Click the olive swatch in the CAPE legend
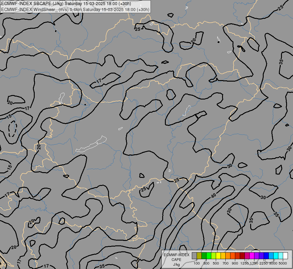The height and width of the screenshot is (269, 293). coord(199,256)
